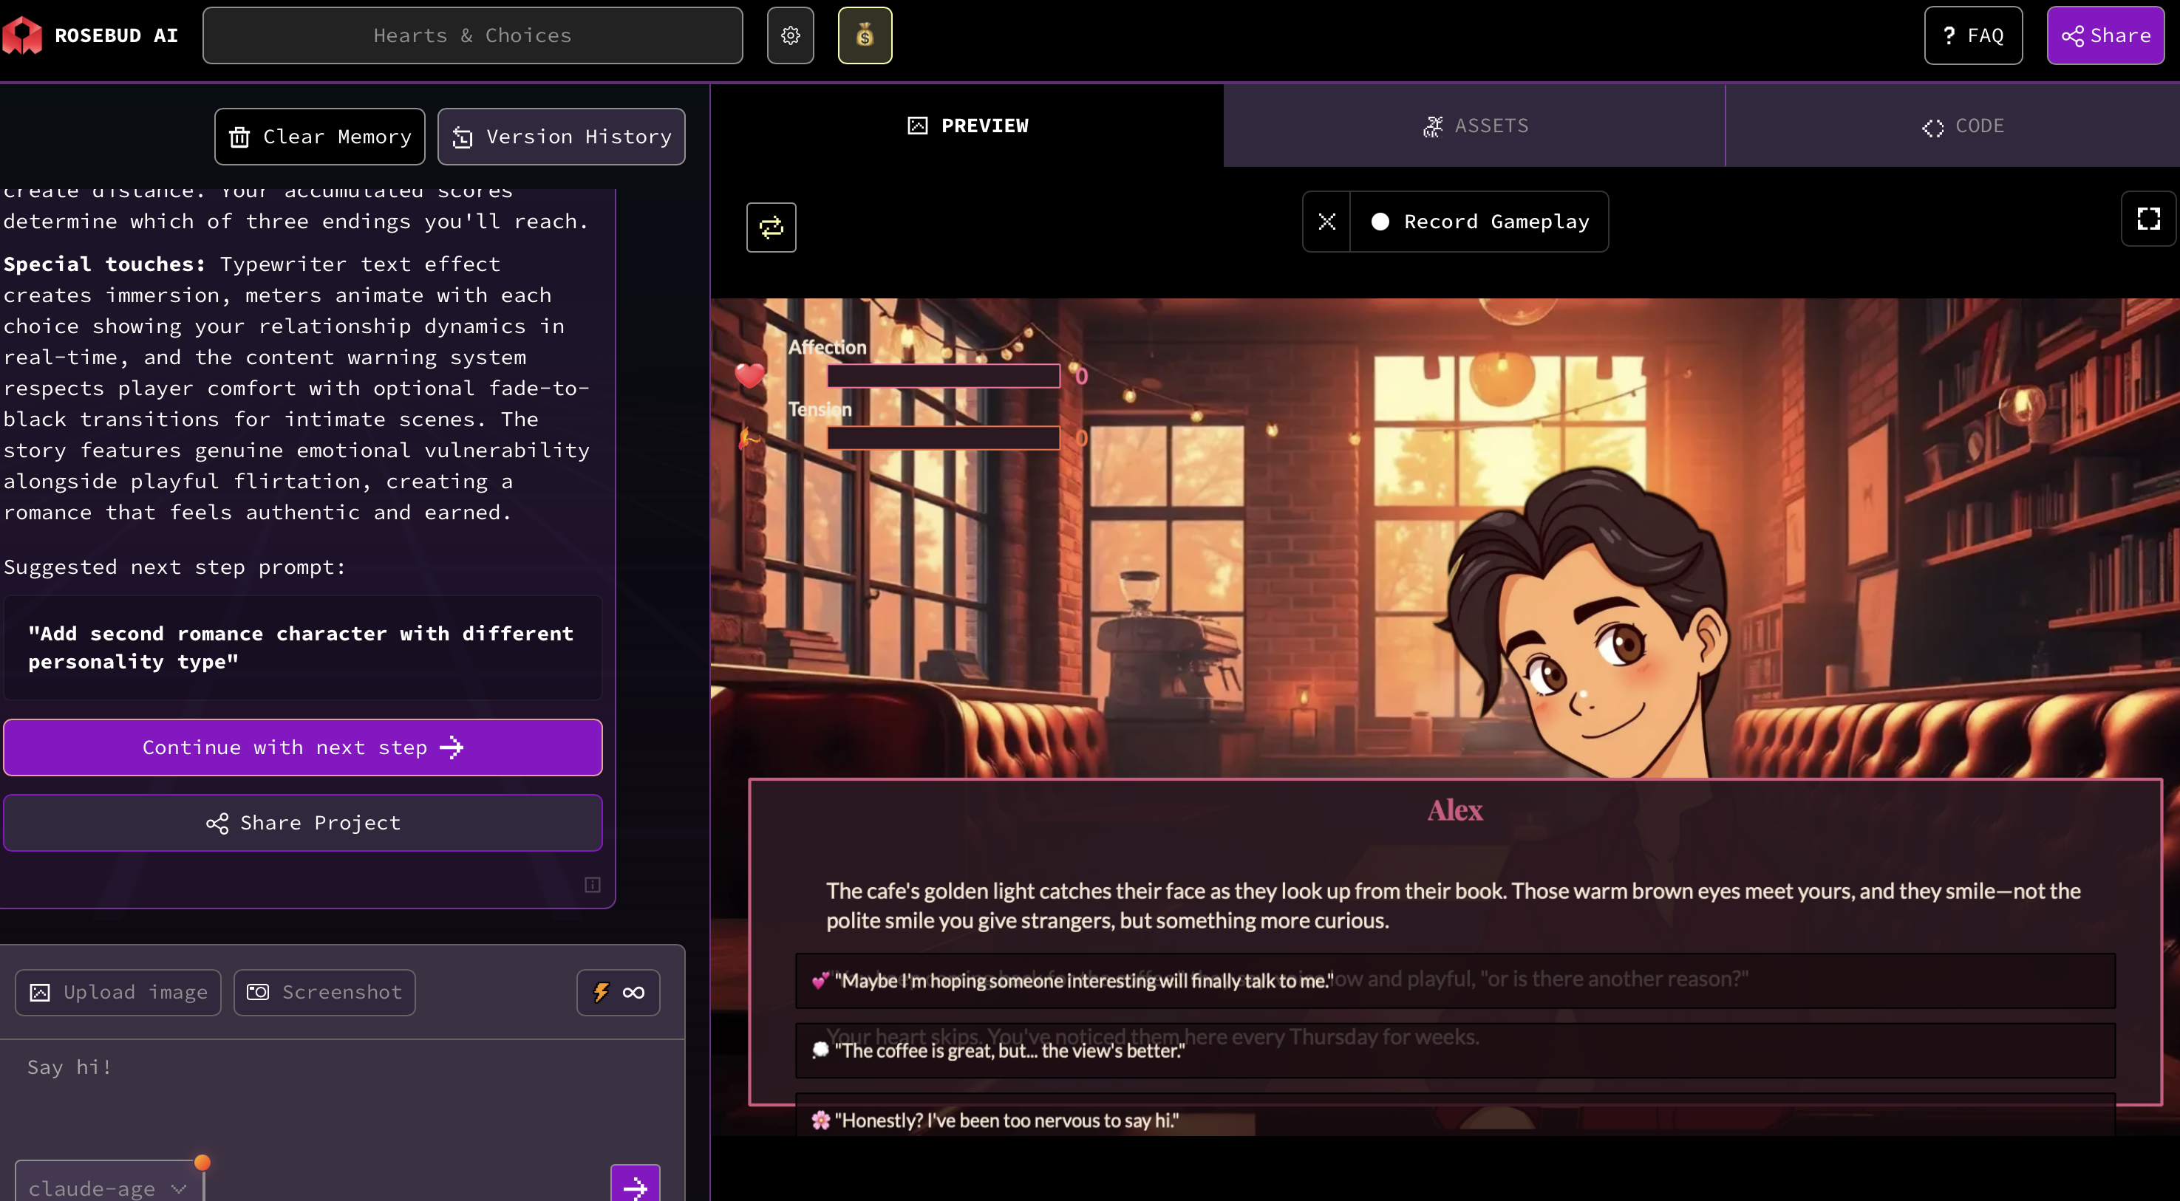2180x1201 pixels.
Task: Start Record Gameplay
Action: pyautogui.click(x=1479, y=222)
